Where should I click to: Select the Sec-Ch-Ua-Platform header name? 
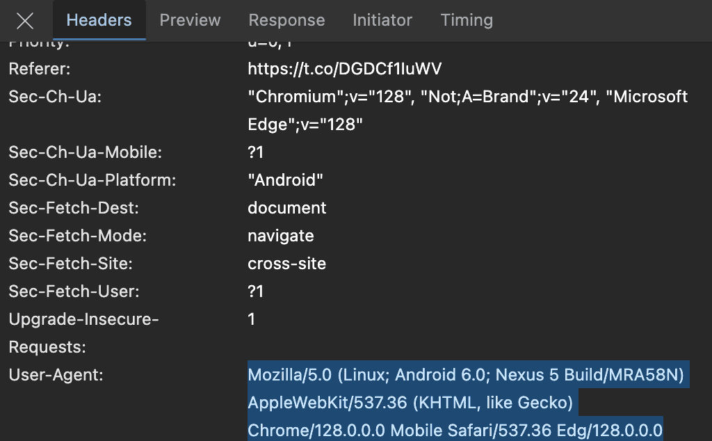tap(92, 180)
